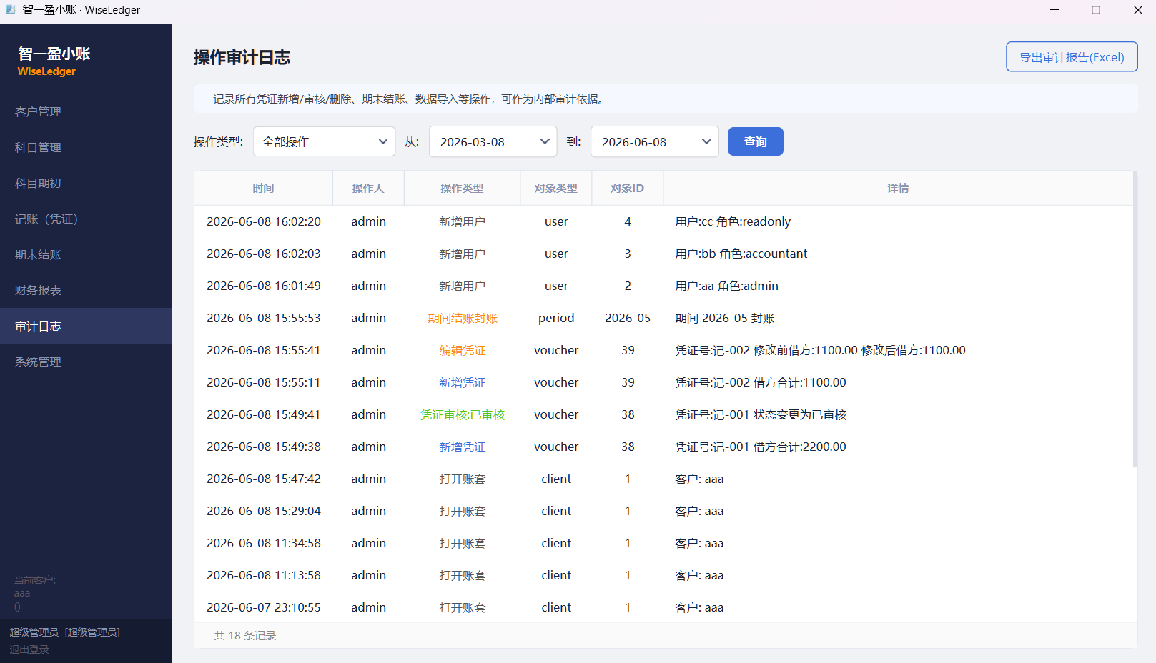Select the 期间结账封账 log row
This screenshot has width=1156, height=663.
click(x=663, y=318)
